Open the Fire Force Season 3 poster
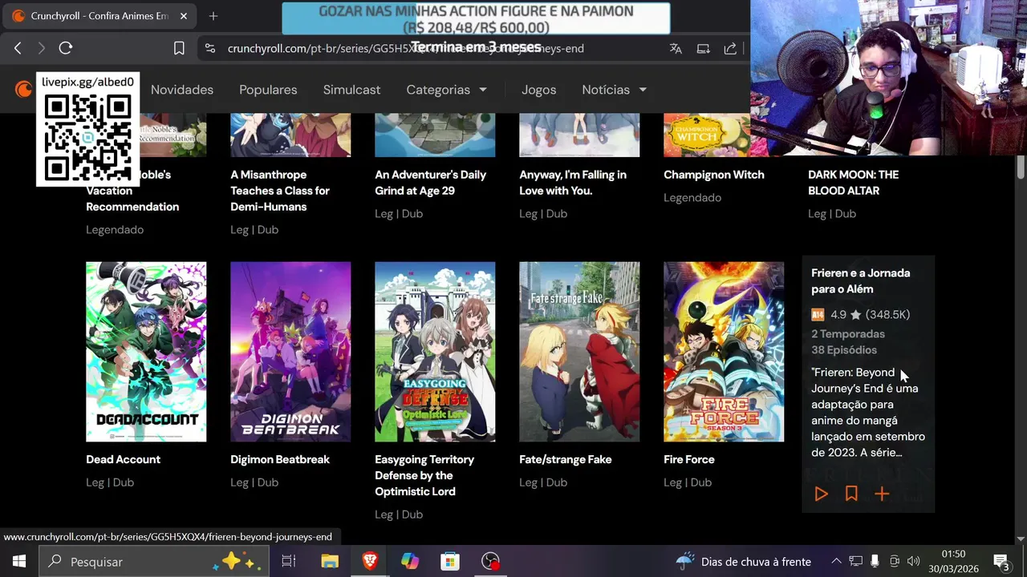 pyautogui.click(x=724, y=351)
